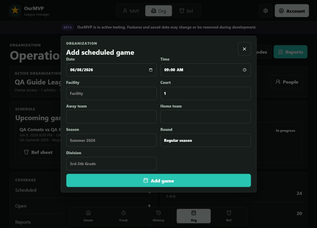The image size is (317, 228).
Task: Click the Court input field
Action: (205, 93)
